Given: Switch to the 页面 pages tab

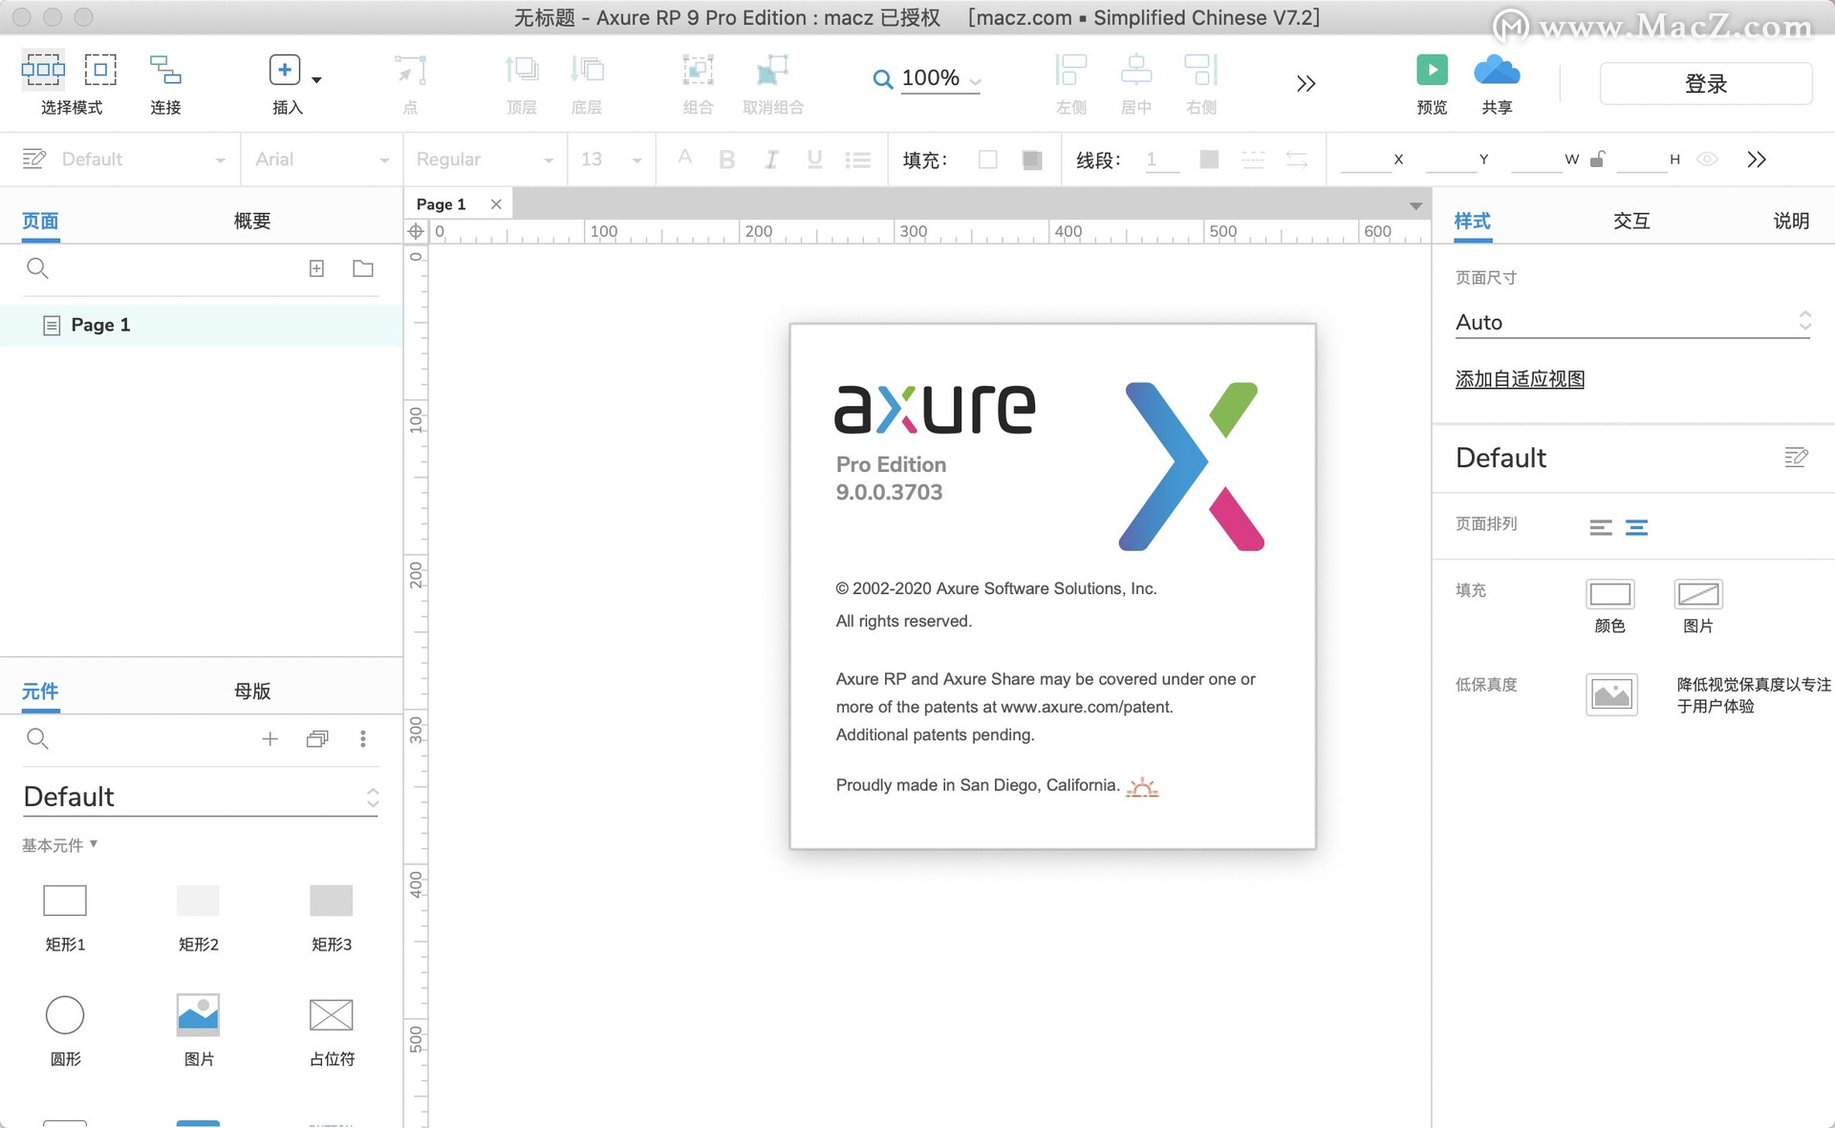Looking at the screenshot, I should pos(40,222).
